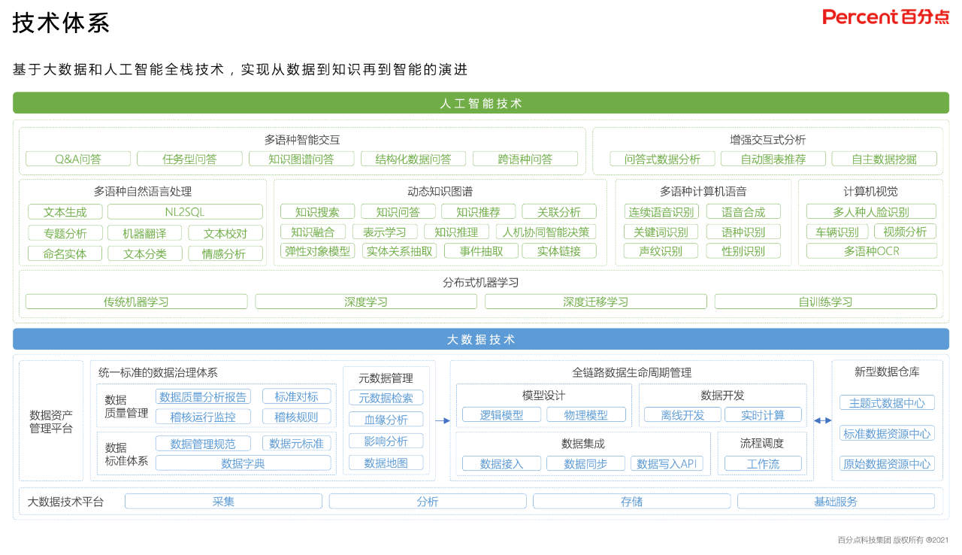Viewport: 962px width, 555px height.
Task: Select 自动图表推荐 box
Action: point(773,159)
